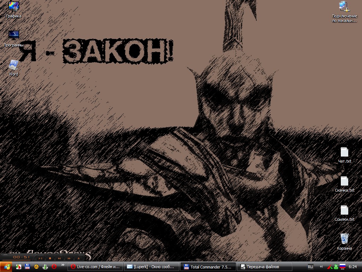Launch Word from the desktop shortcut
The image size is (362, 272).
[13, 65]
